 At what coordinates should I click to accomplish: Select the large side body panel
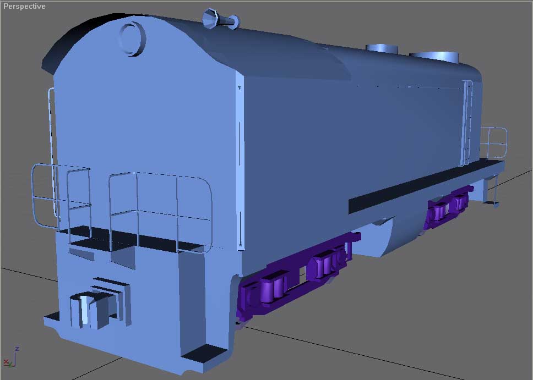[x=347, y=143]
